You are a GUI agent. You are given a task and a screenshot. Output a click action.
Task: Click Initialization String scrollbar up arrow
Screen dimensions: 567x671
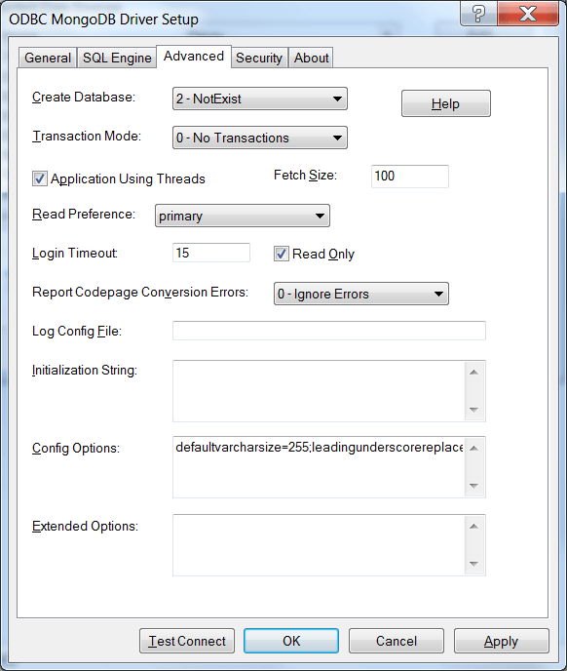coord(473,373)
